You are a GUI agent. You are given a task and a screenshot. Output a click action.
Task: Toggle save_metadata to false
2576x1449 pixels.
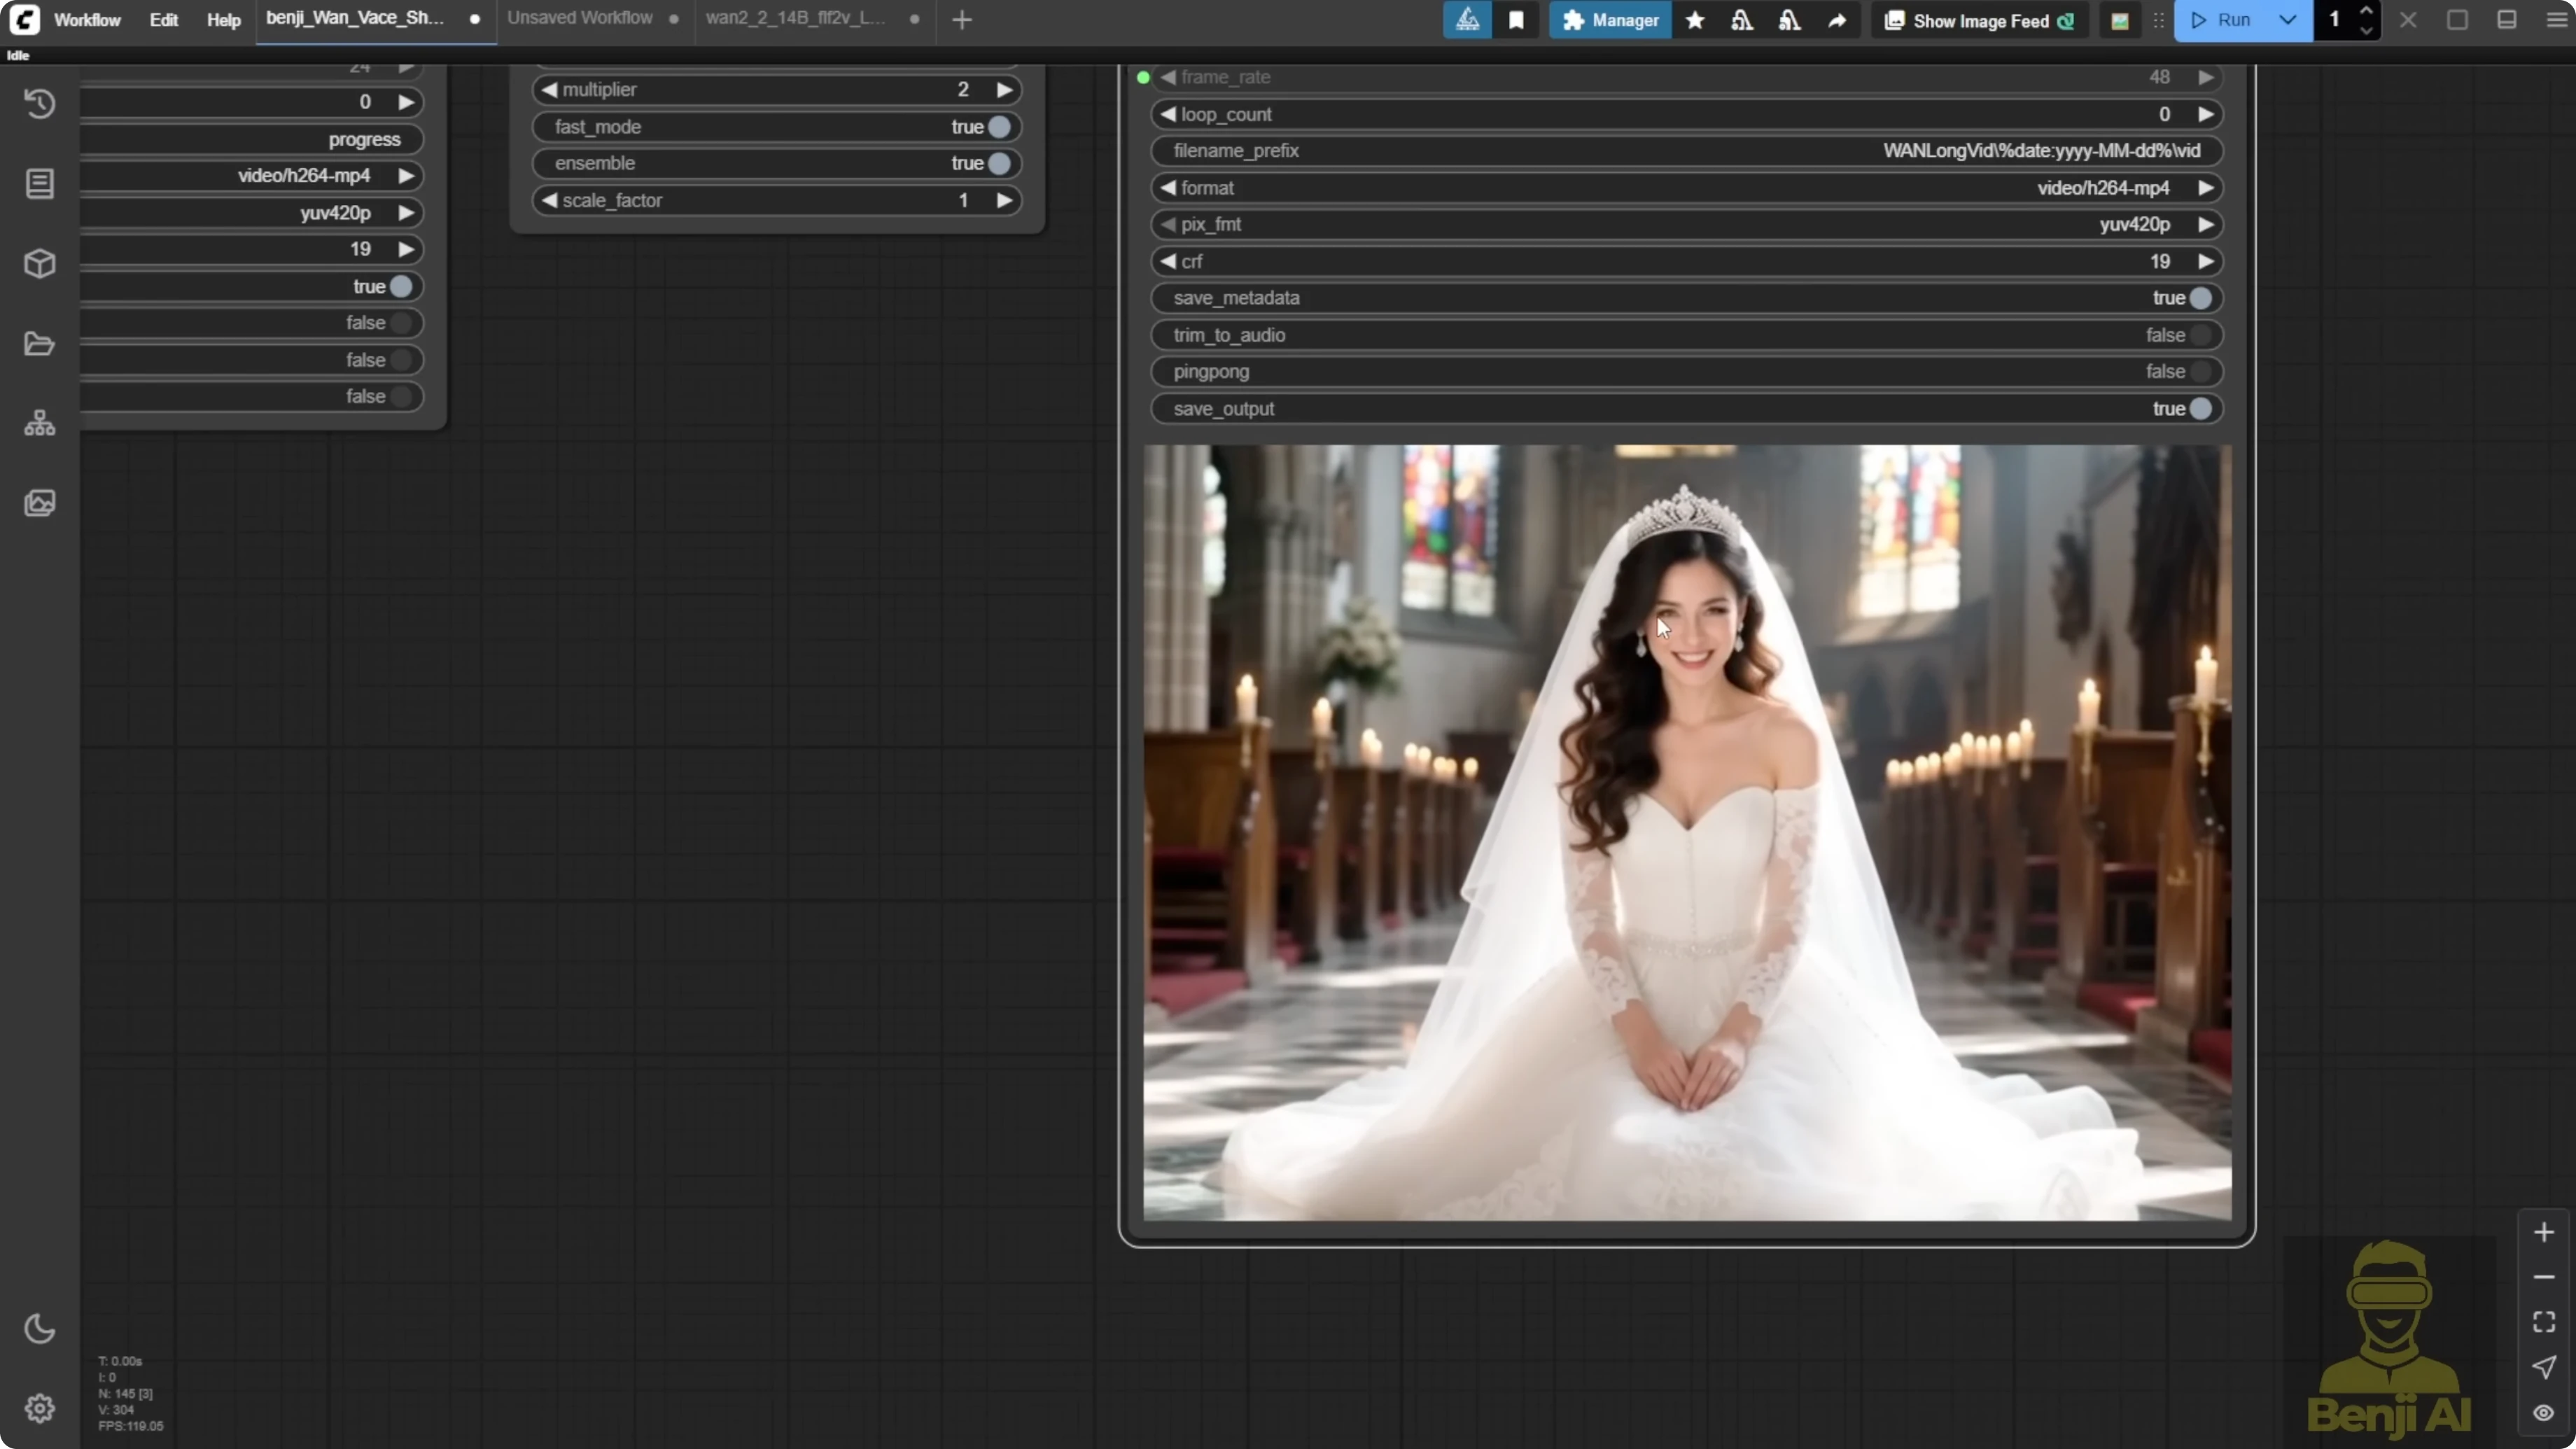2202,298
